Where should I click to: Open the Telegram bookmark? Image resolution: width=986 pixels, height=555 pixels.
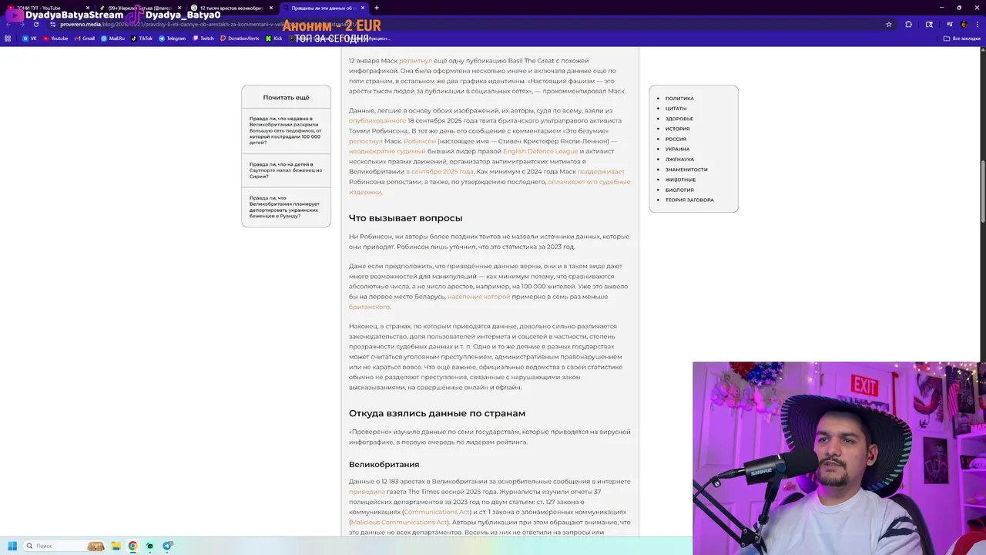click(173, 38)
